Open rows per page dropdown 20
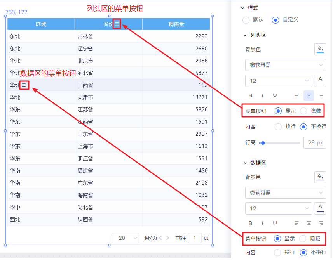 pos(125,238)
